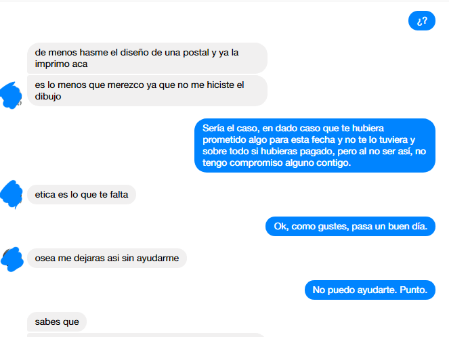This screenshot has width=449, height=337.
Task: Open the avatar next to 'etica es lo que te falta'
Action: 12,194
